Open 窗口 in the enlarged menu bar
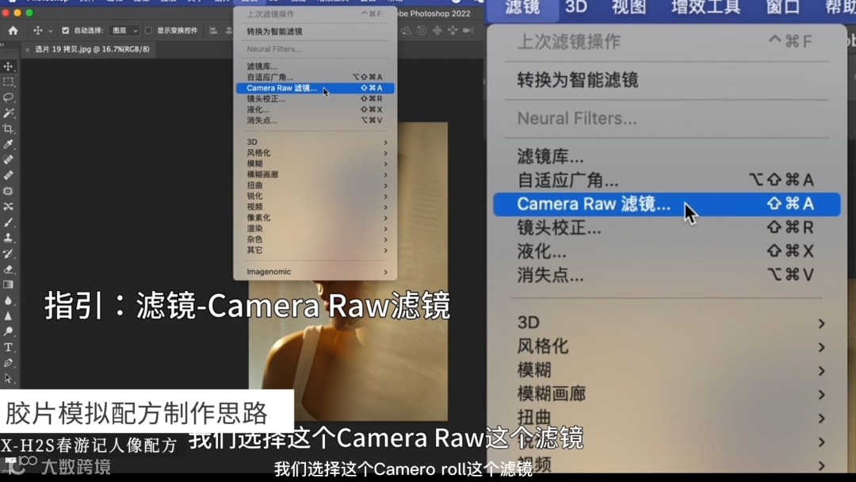 tap(783, 8)
